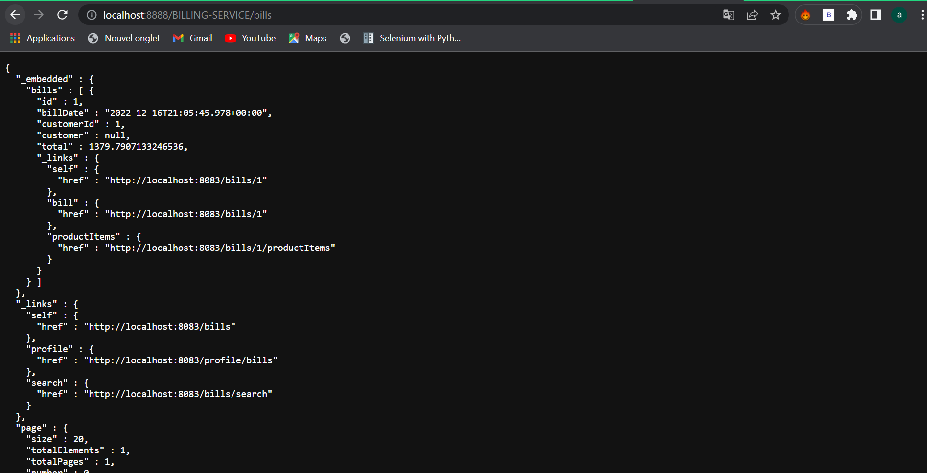Open the blue "B" extension
Image resolution: width=927 pixels, height=473 pixels.
[829, 15]
